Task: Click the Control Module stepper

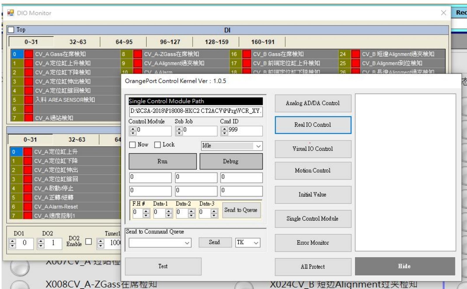Action: point(133,131)
